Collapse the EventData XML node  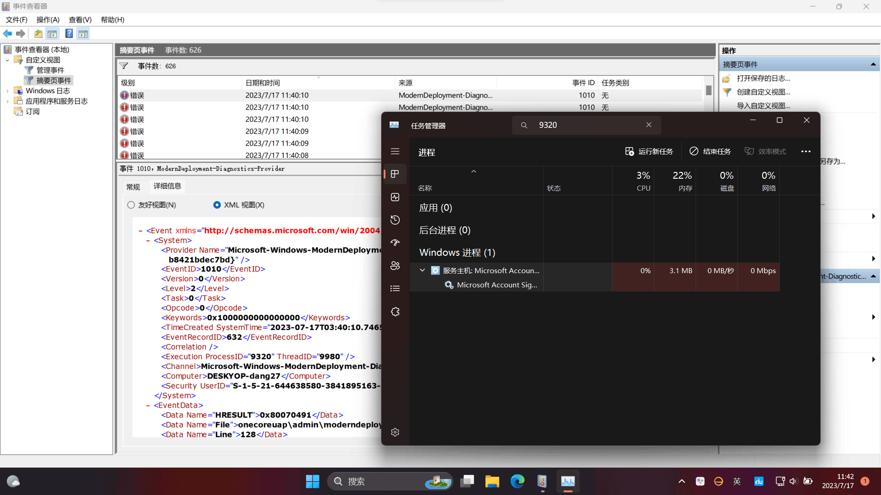click(148, 406)
